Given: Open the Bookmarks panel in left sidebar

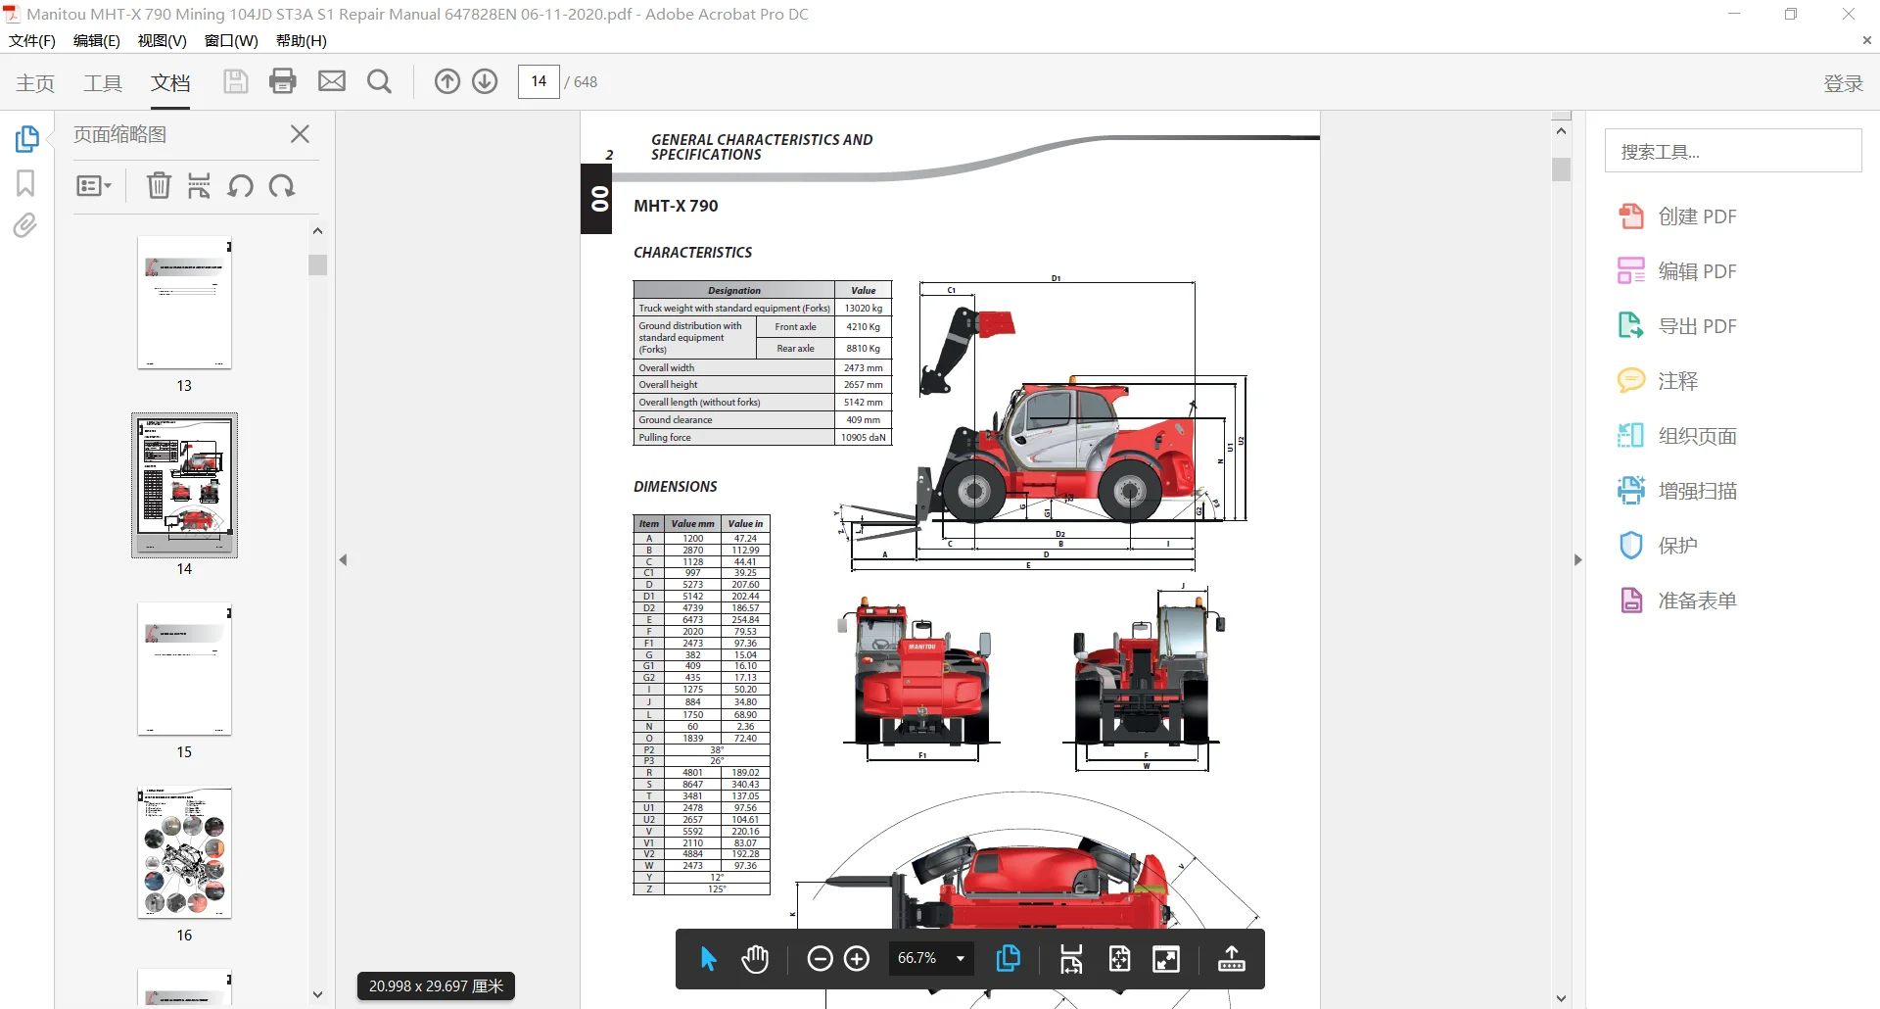Looking at the screenshot, I should pos(24,182).
